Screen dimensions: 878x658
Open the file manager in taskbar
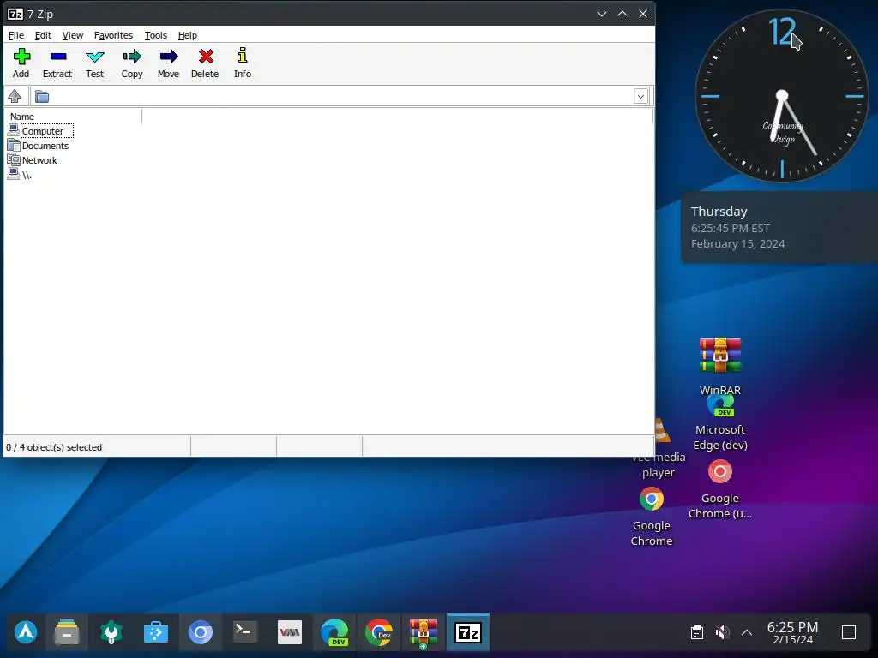pyautogui.click(x=67, y=632)
